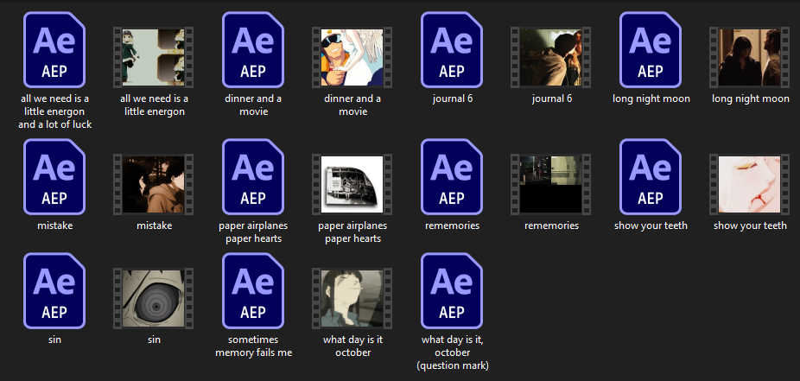Select the 'dinner and a movie' After Effects project icon
This screenshot has height=381, width=800.
(253, 50)
